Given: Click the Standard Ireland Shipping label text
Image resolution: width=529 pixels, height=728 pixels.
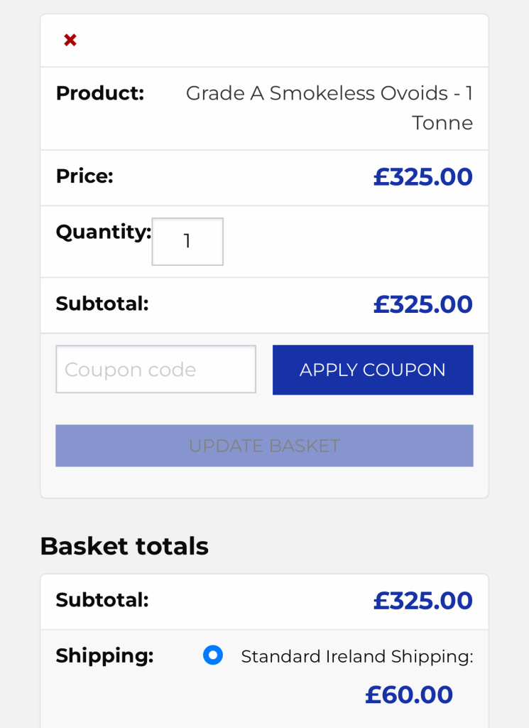Looking at the screenshot, I should (x=356, y=657).
